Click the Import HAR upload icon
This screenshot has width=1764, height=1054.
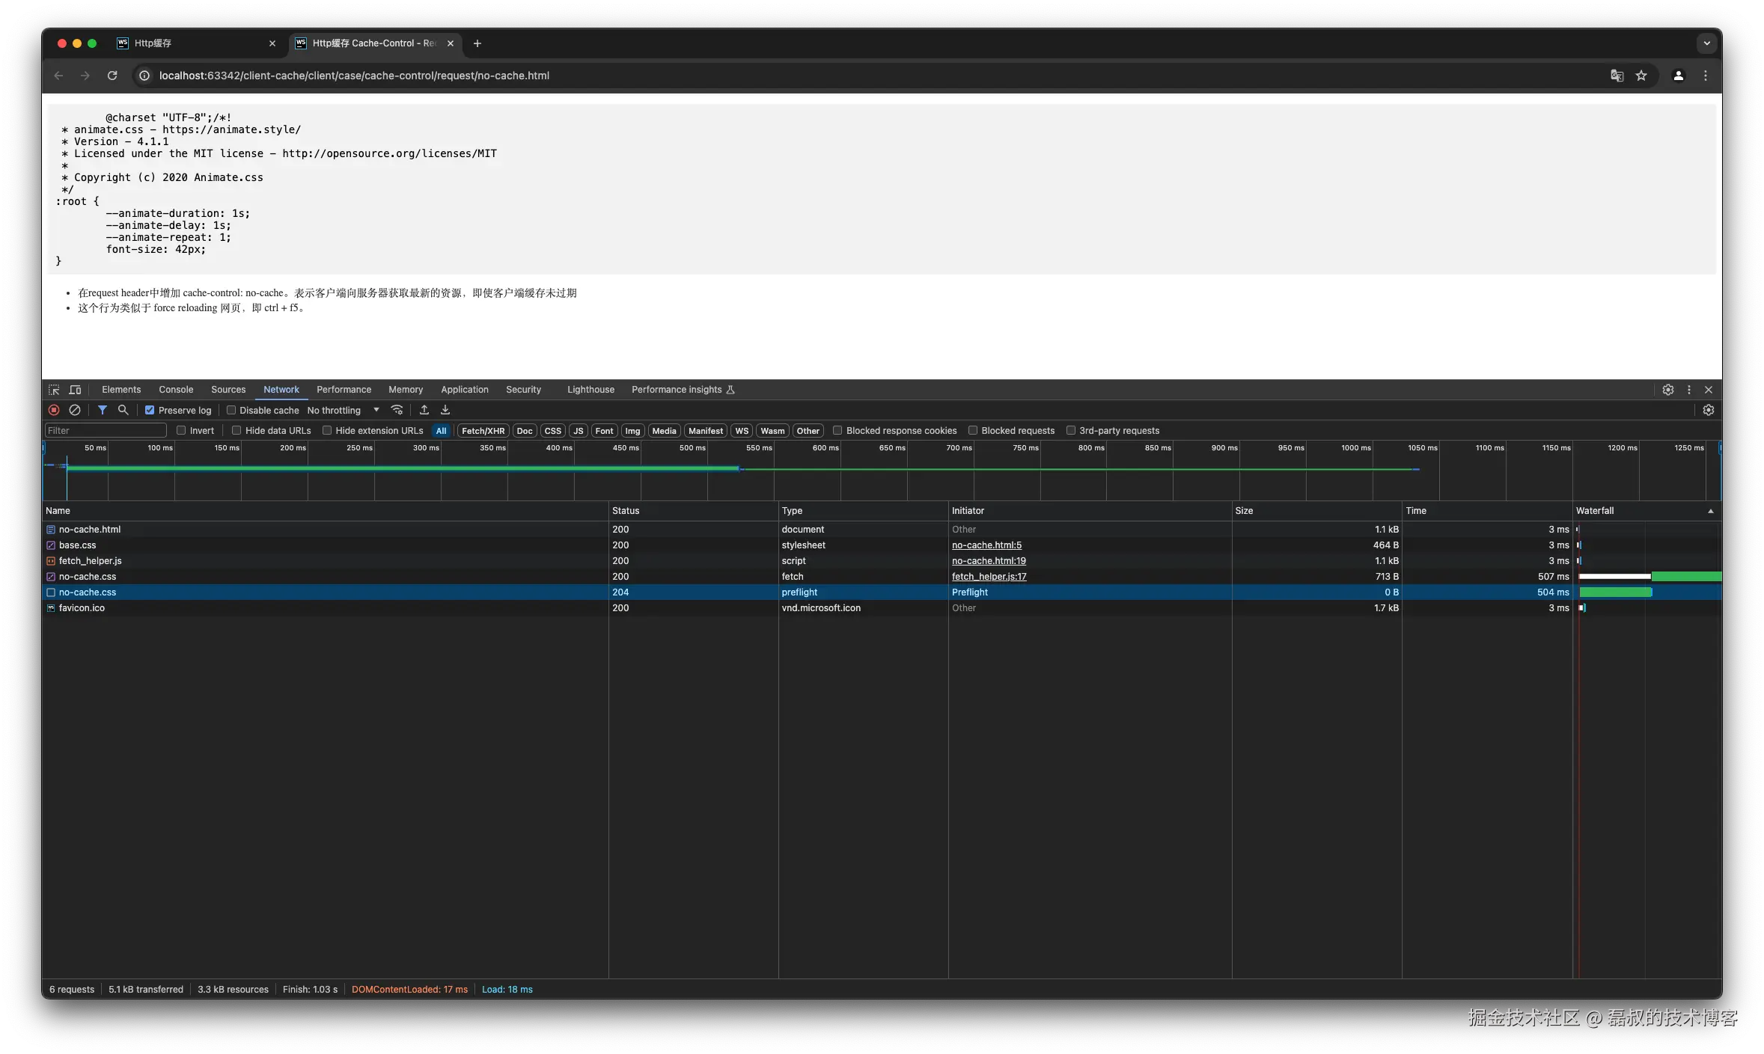(424, 410)
